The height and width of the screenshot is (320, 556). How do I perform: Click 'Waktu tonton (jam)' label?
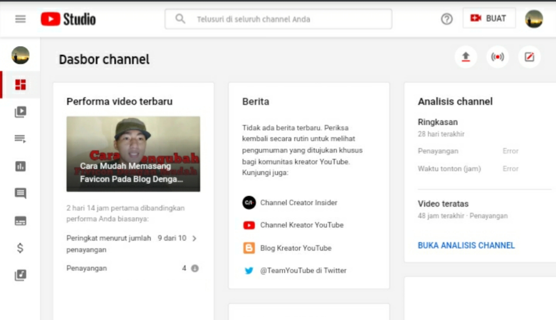pyautogui.click(x=449, y=169)
